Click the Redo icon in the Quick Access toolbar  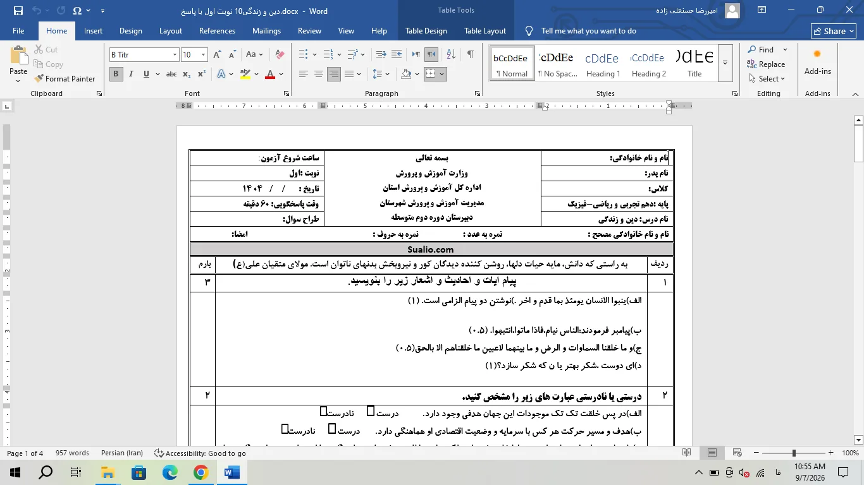(x=61, y=11)
